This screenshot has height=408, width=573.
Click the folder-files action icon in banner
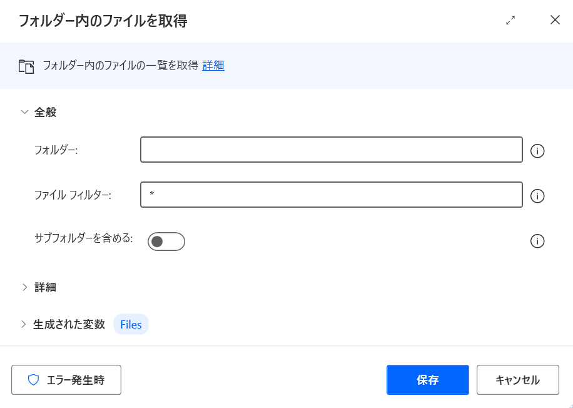(x=26, y=66)
